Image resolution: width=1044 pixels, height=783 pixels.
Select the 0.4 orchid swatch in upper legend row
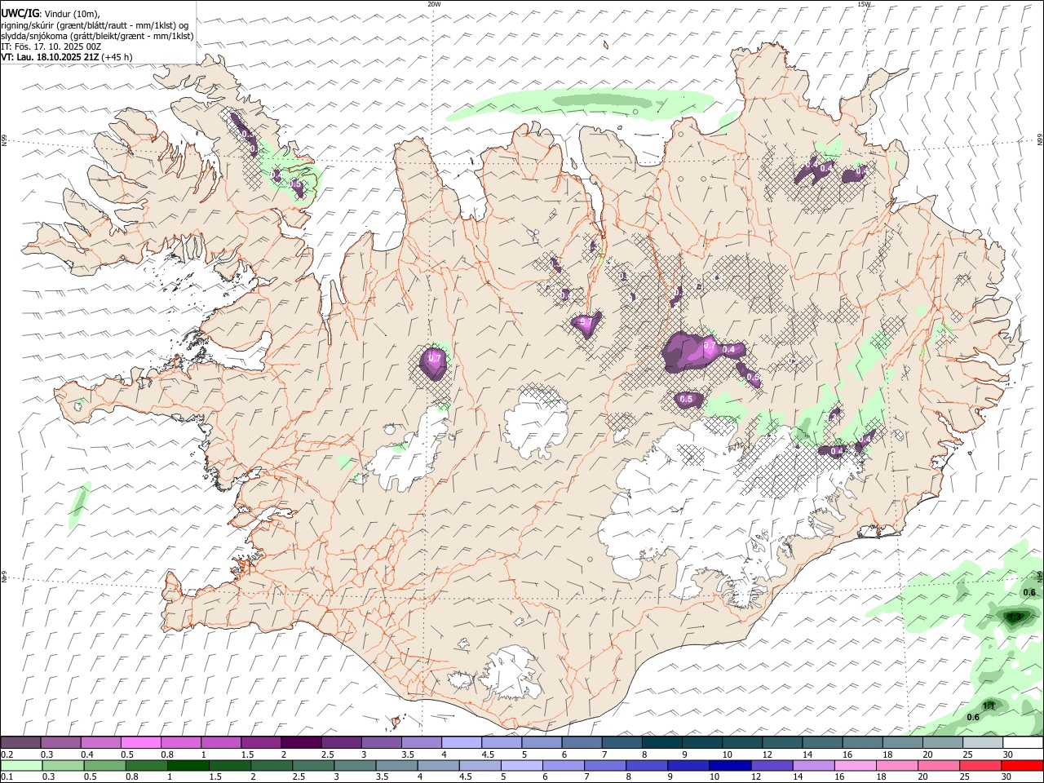tap(100, 743)
